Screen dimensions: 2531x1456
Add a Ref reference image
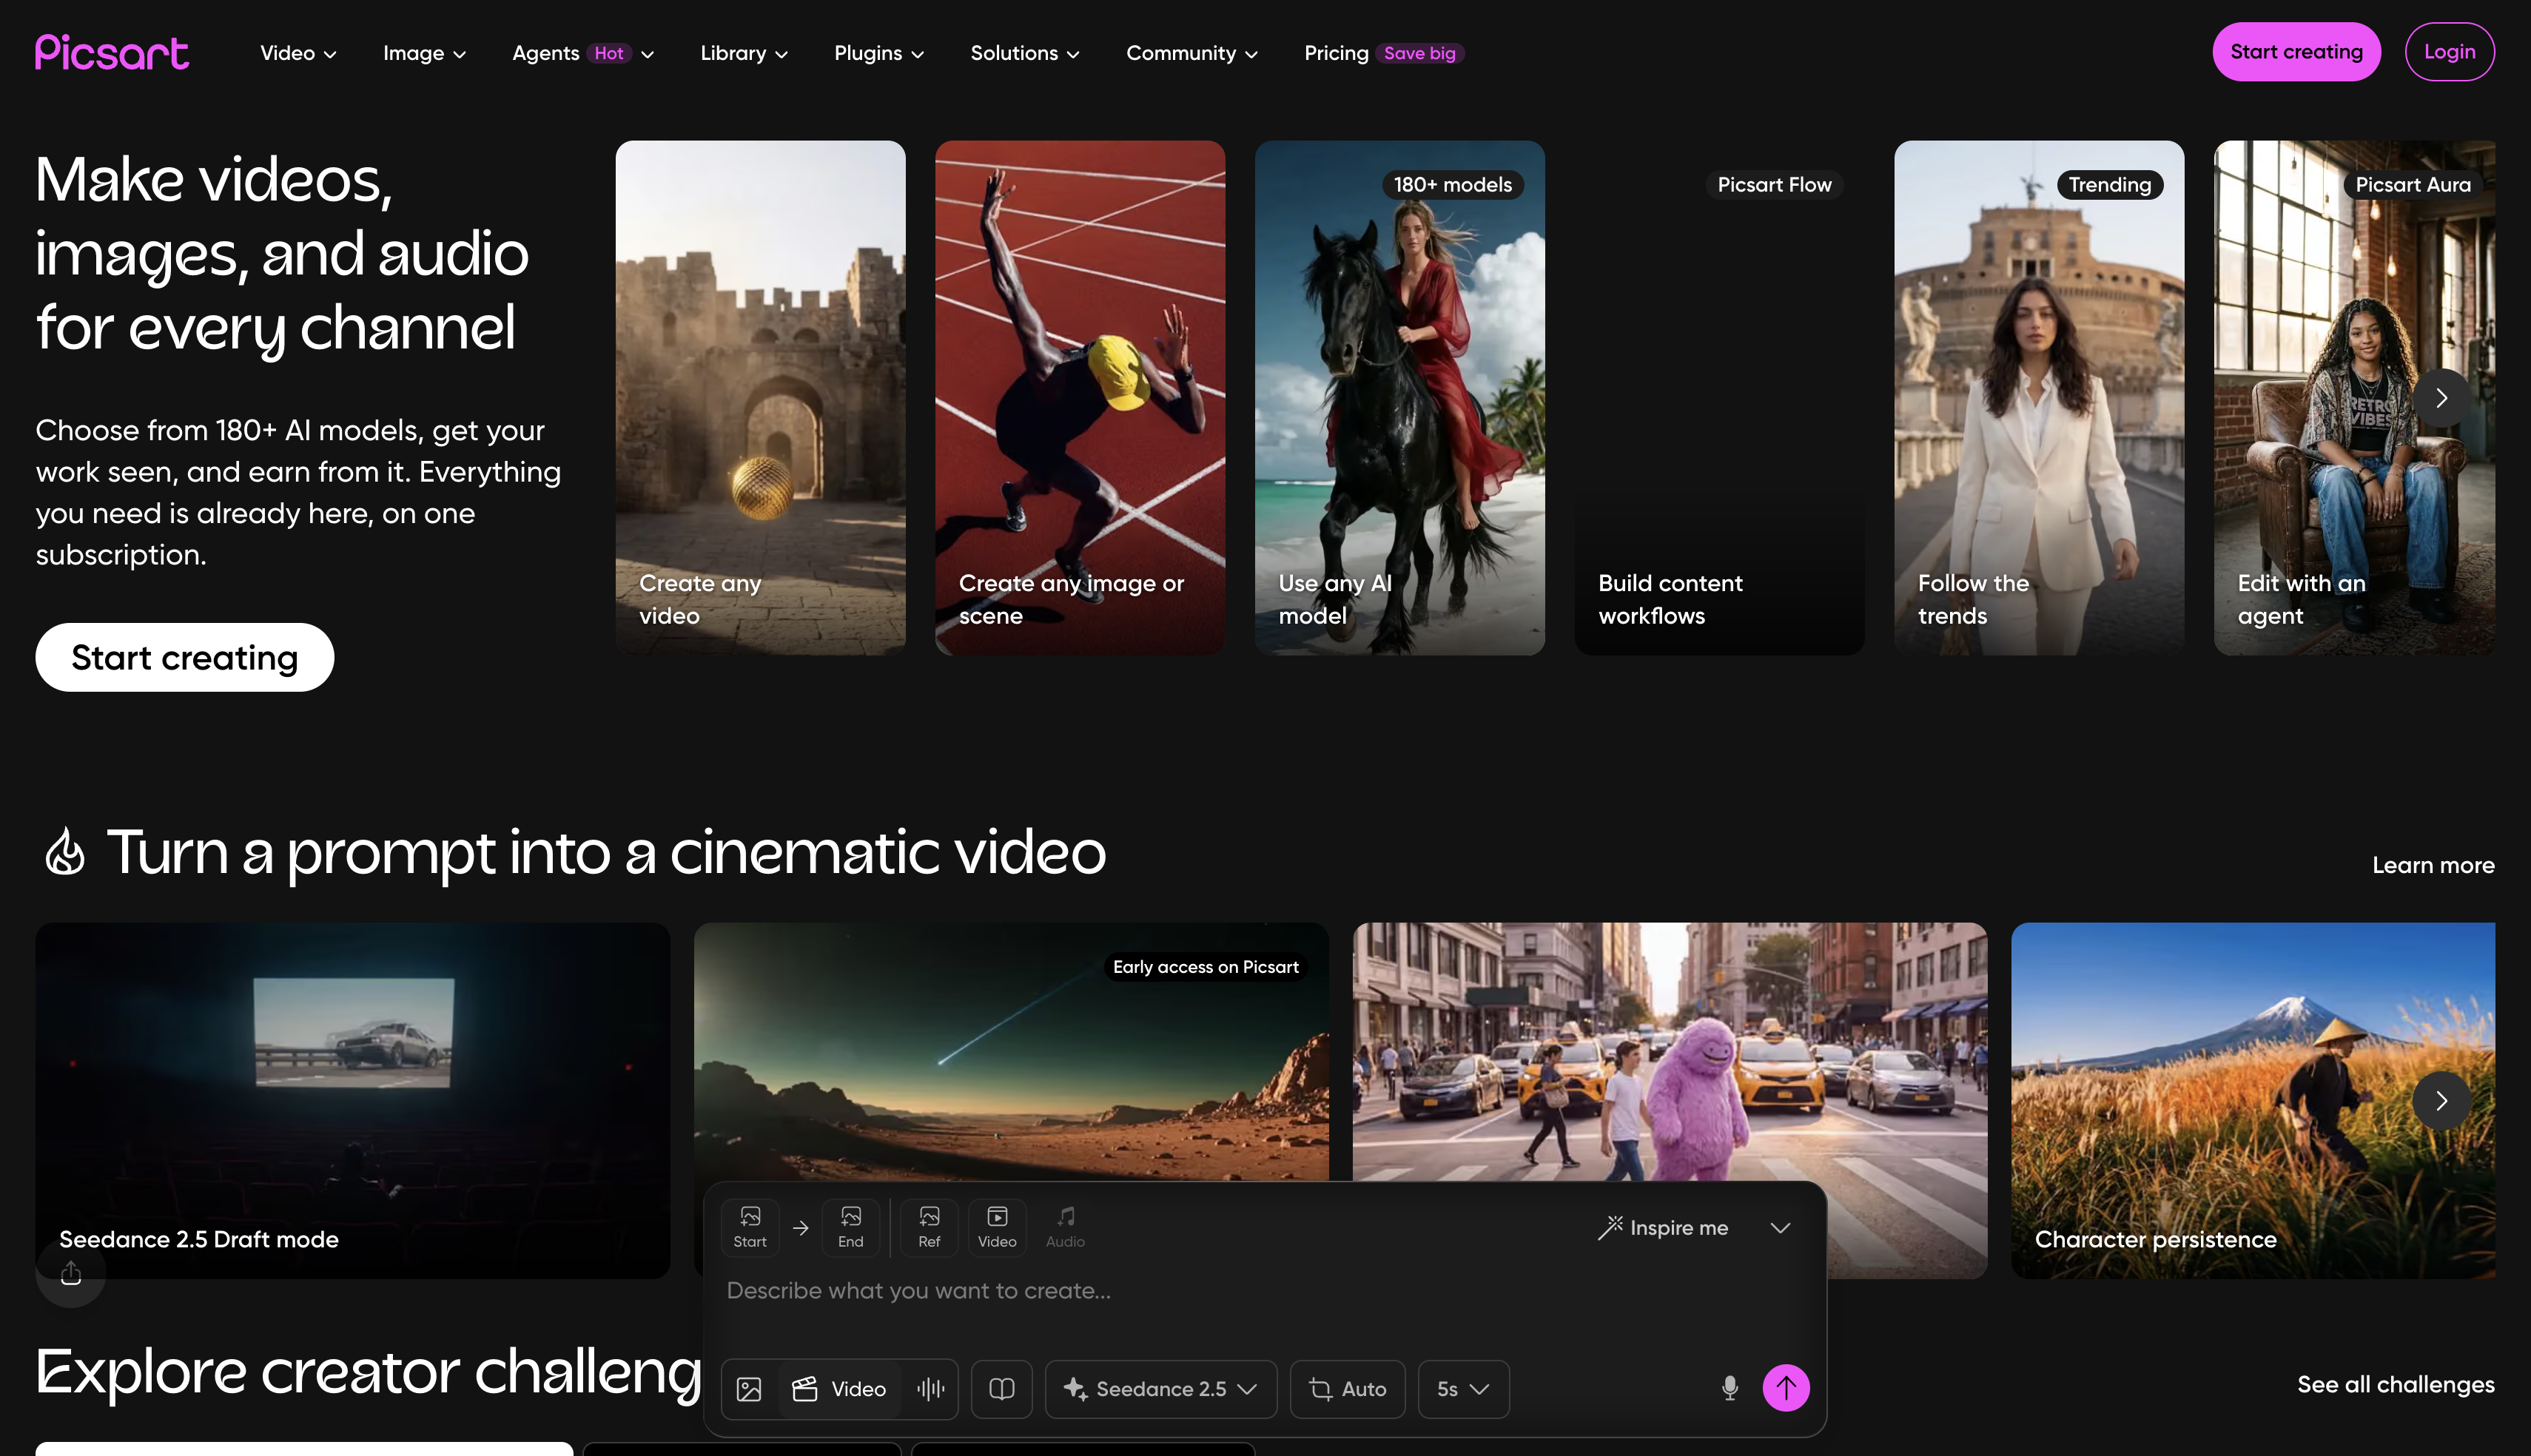929,1227
